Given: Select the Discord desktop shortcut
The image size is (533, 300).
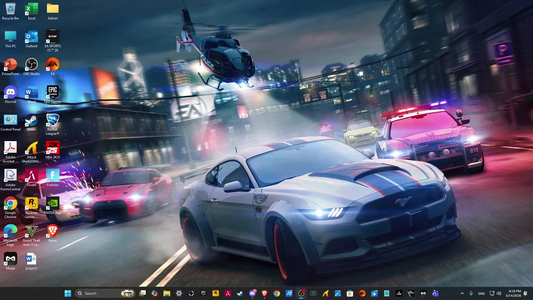Looking at the screenshot, I should [x=10, y=95].
